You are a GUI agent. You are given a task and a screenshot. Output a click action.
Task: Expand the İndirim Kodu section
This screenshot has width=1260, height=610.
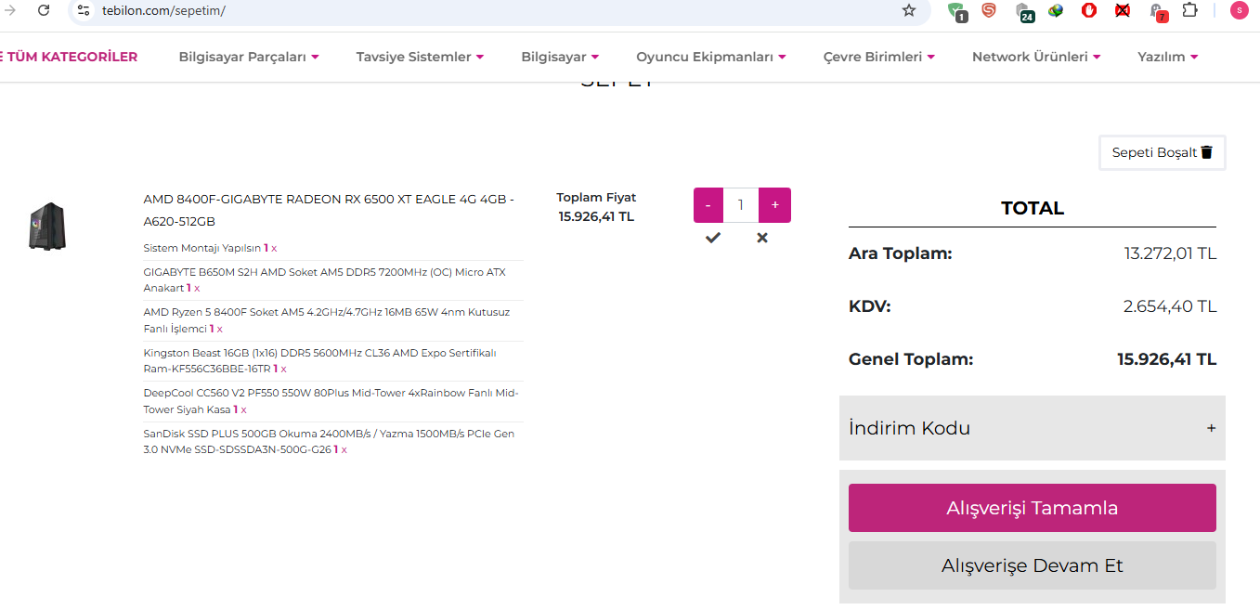tap(1033, 428)
